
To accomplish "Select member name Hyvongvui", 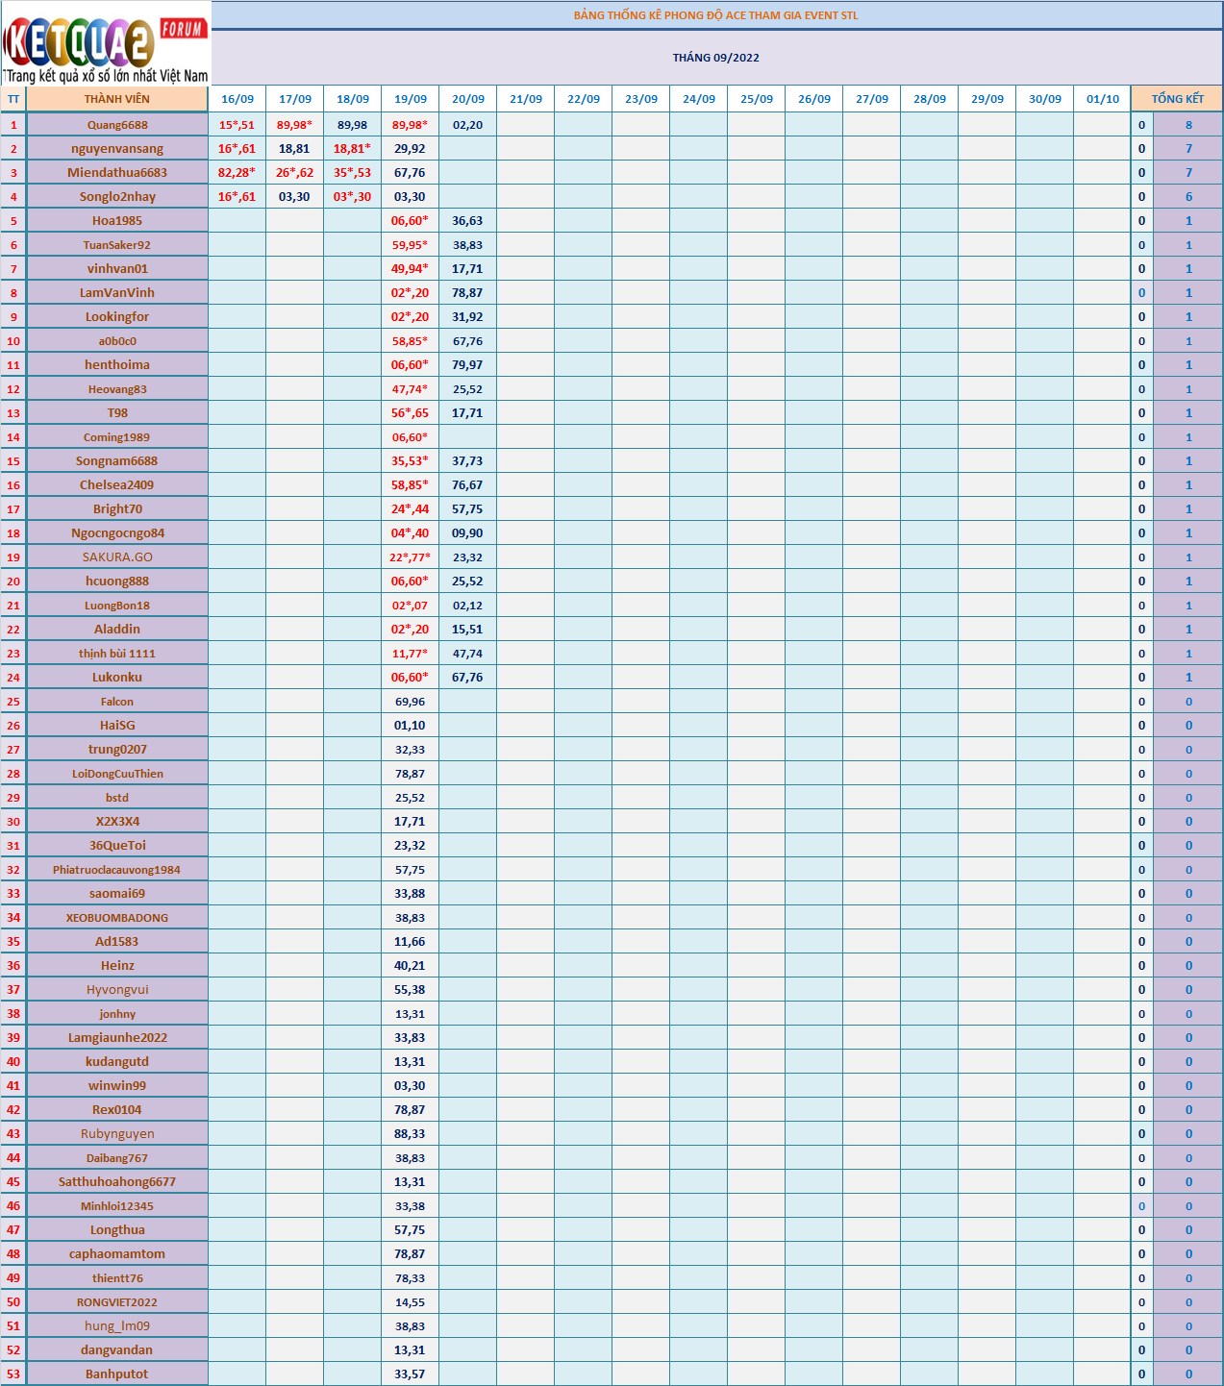I will tap(117, 990).
